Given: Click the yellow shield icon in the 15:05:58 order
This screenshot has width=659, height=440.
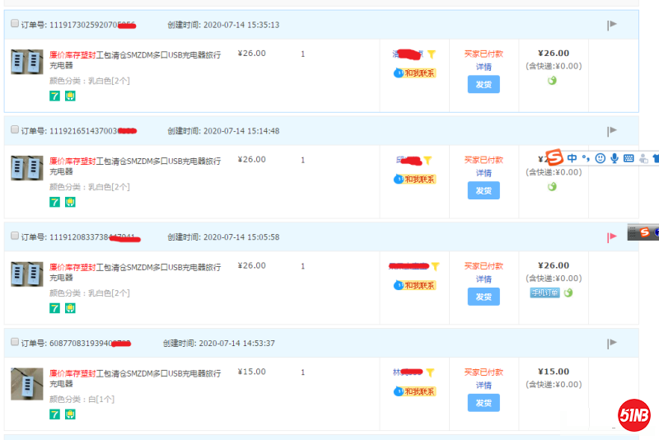Looking at the screenshot, I should click(70, 308).
